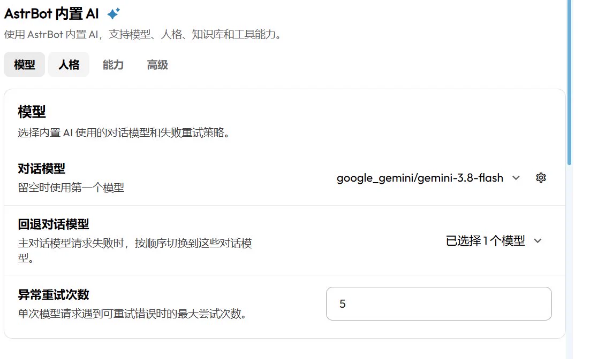Click the 模型 section heading in card
Image resolution: width=598 pixels, height=359 pixels.
coord(32,112)
